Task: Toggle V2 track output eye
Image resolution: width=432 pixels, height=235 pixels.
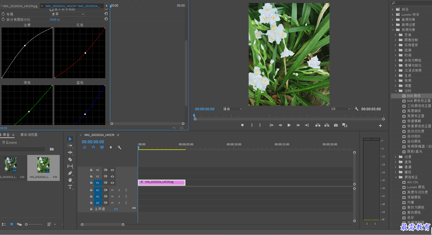Action: [x=112, y=176]
